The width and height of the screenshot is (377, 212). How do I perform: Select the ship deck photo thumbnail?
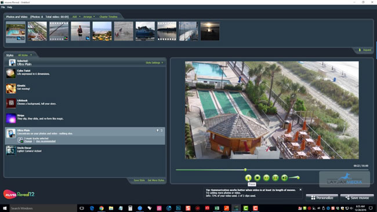tap(188, 31)
